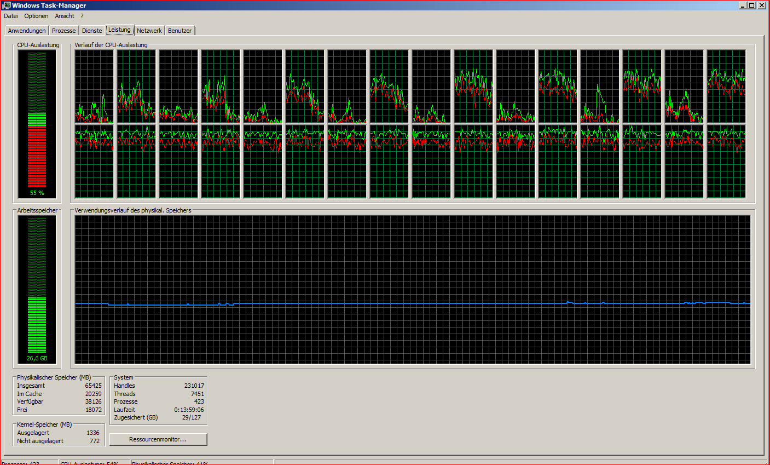Click the Laufzeit value 0:13:59:06
This screenshot has width=770, height=465.
click(x=189, y=410)
